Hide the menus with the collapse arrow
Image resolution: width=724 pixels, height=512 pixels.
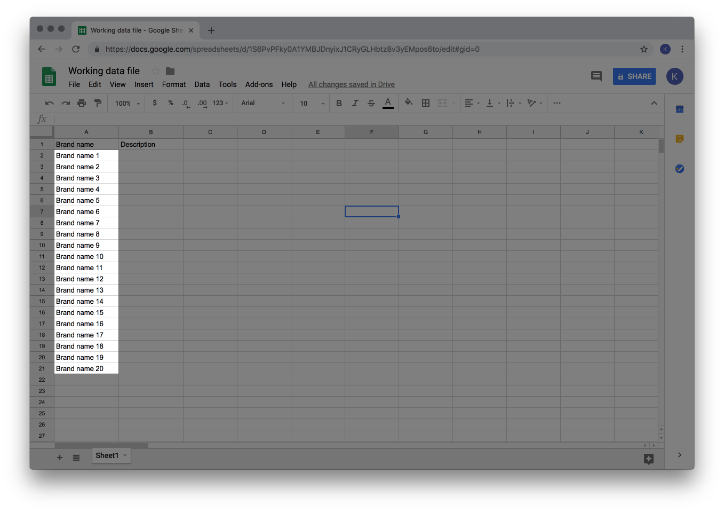(x=654, y=103)
